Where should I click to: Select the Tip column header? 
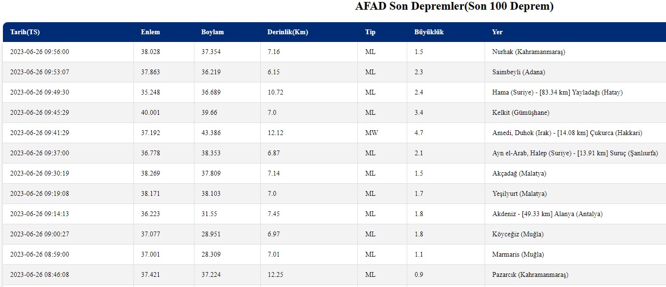[x=370, y=32]
